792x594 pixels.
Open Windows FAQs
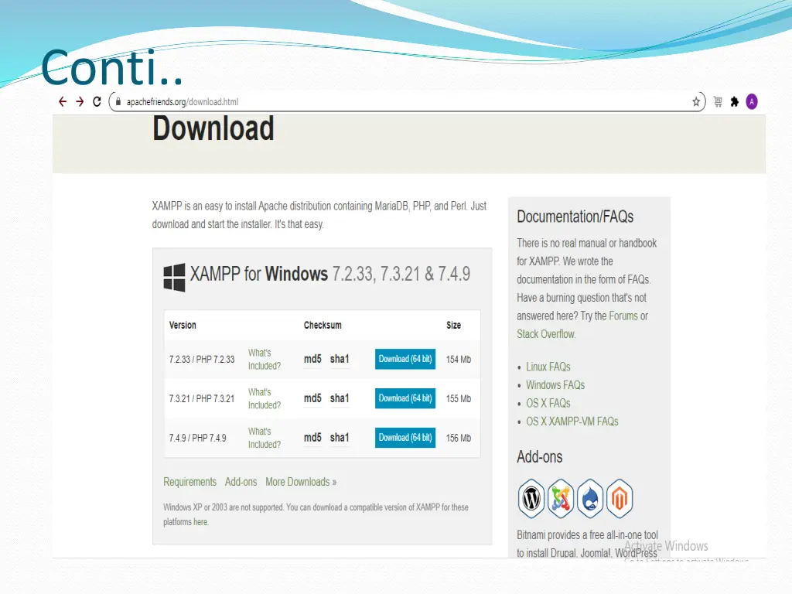point(555,385)
